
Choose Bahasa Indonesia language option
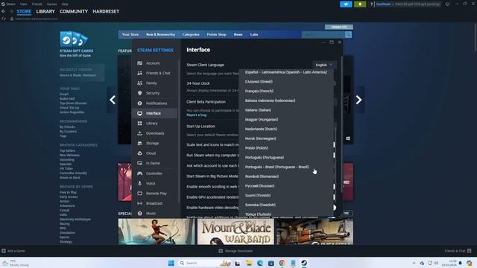[270, 100]
